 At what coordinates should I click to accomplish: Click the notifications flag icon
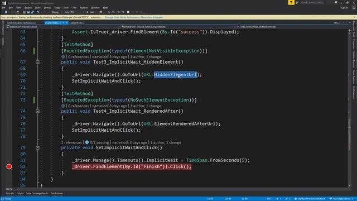coord(291,2)
